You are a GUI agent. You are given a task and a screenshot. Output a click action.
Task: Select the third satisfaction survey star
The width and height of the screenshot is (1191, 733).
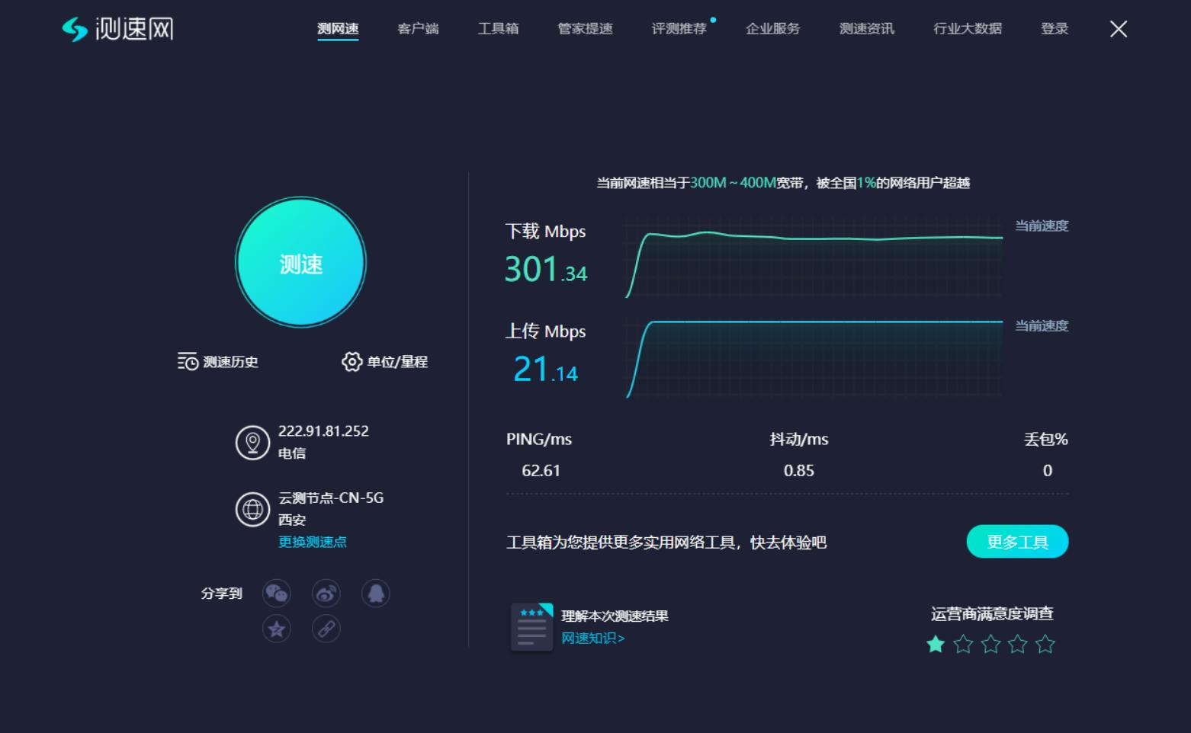pyautogui.click(x=990, y=644)
